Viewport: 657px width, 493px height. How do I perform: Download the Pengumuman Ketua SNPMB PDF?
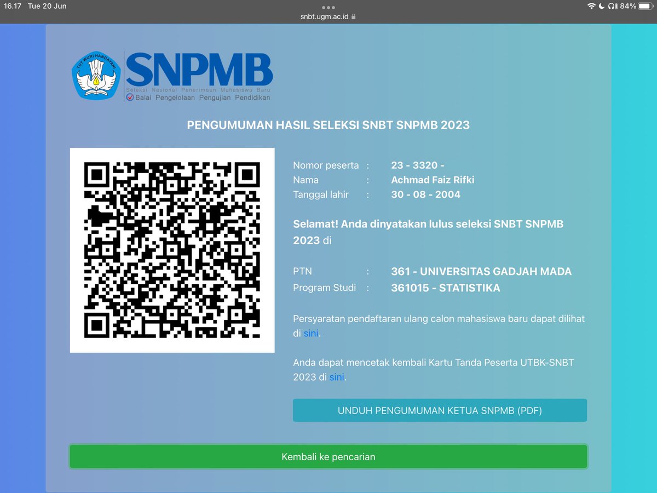pos(440,410)
